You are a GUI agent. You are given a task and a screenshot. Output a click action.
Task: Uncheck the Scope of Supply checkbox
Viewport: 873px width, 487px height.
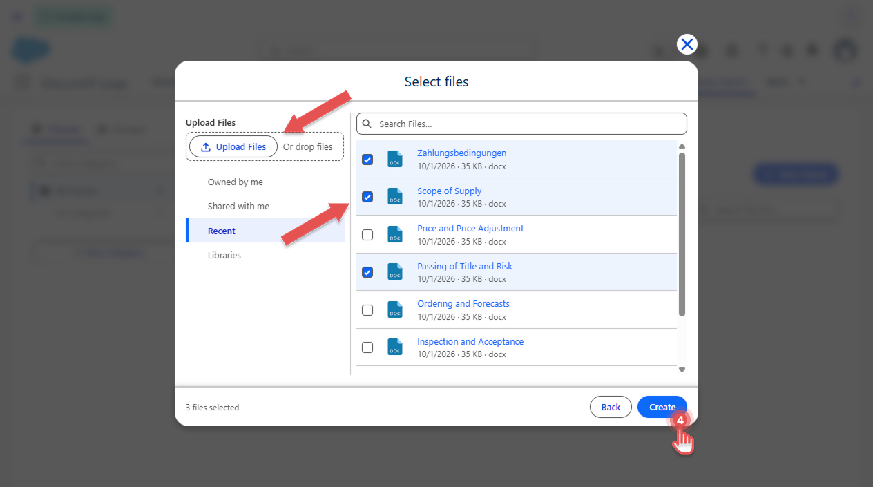[x=367, y=197]
